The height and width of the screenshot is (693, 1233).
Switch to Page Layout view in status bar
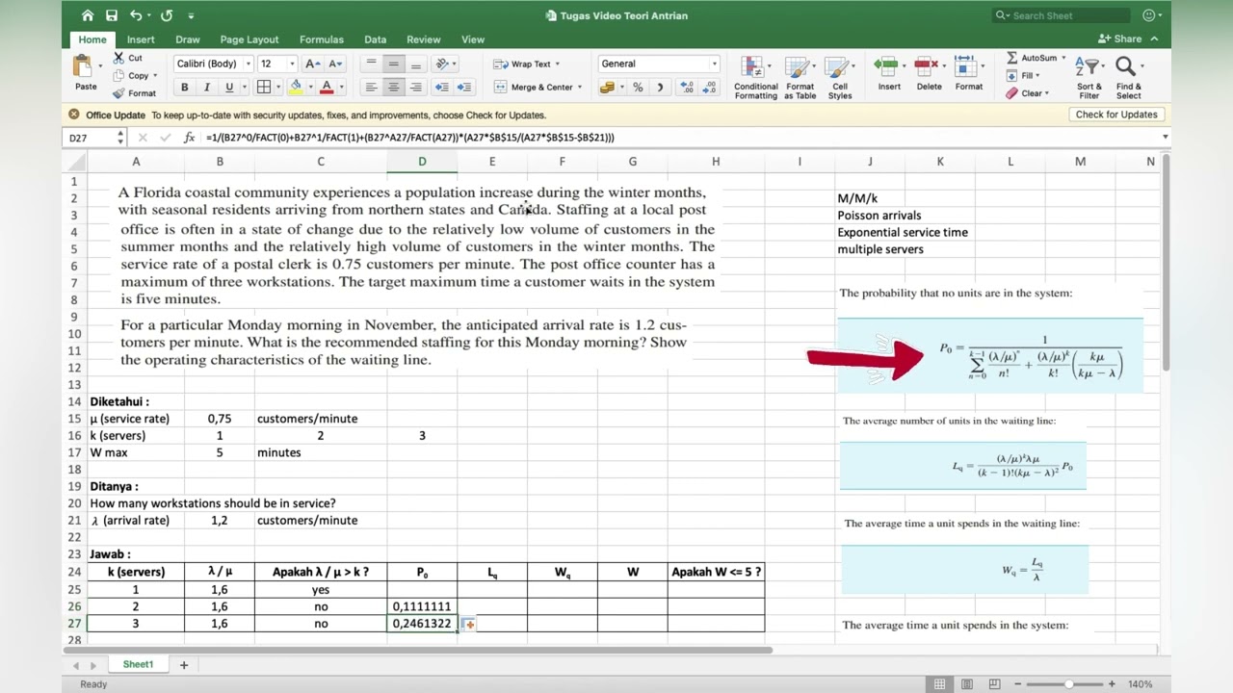click(966, 684)
